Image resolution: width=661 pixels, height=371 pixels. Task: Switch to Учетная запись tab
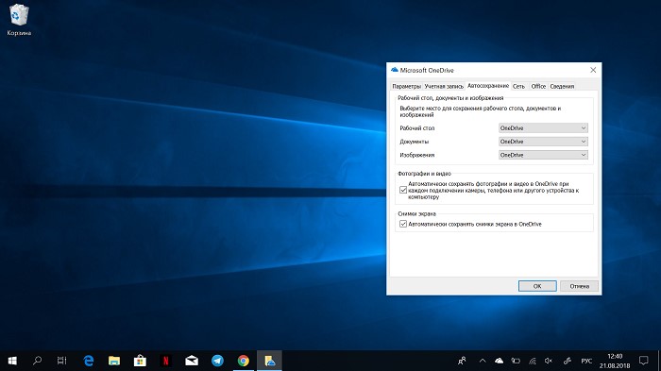coord(444,86)
